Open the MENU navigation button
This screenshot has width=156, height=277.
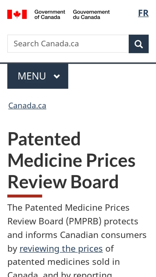[38, 76]
